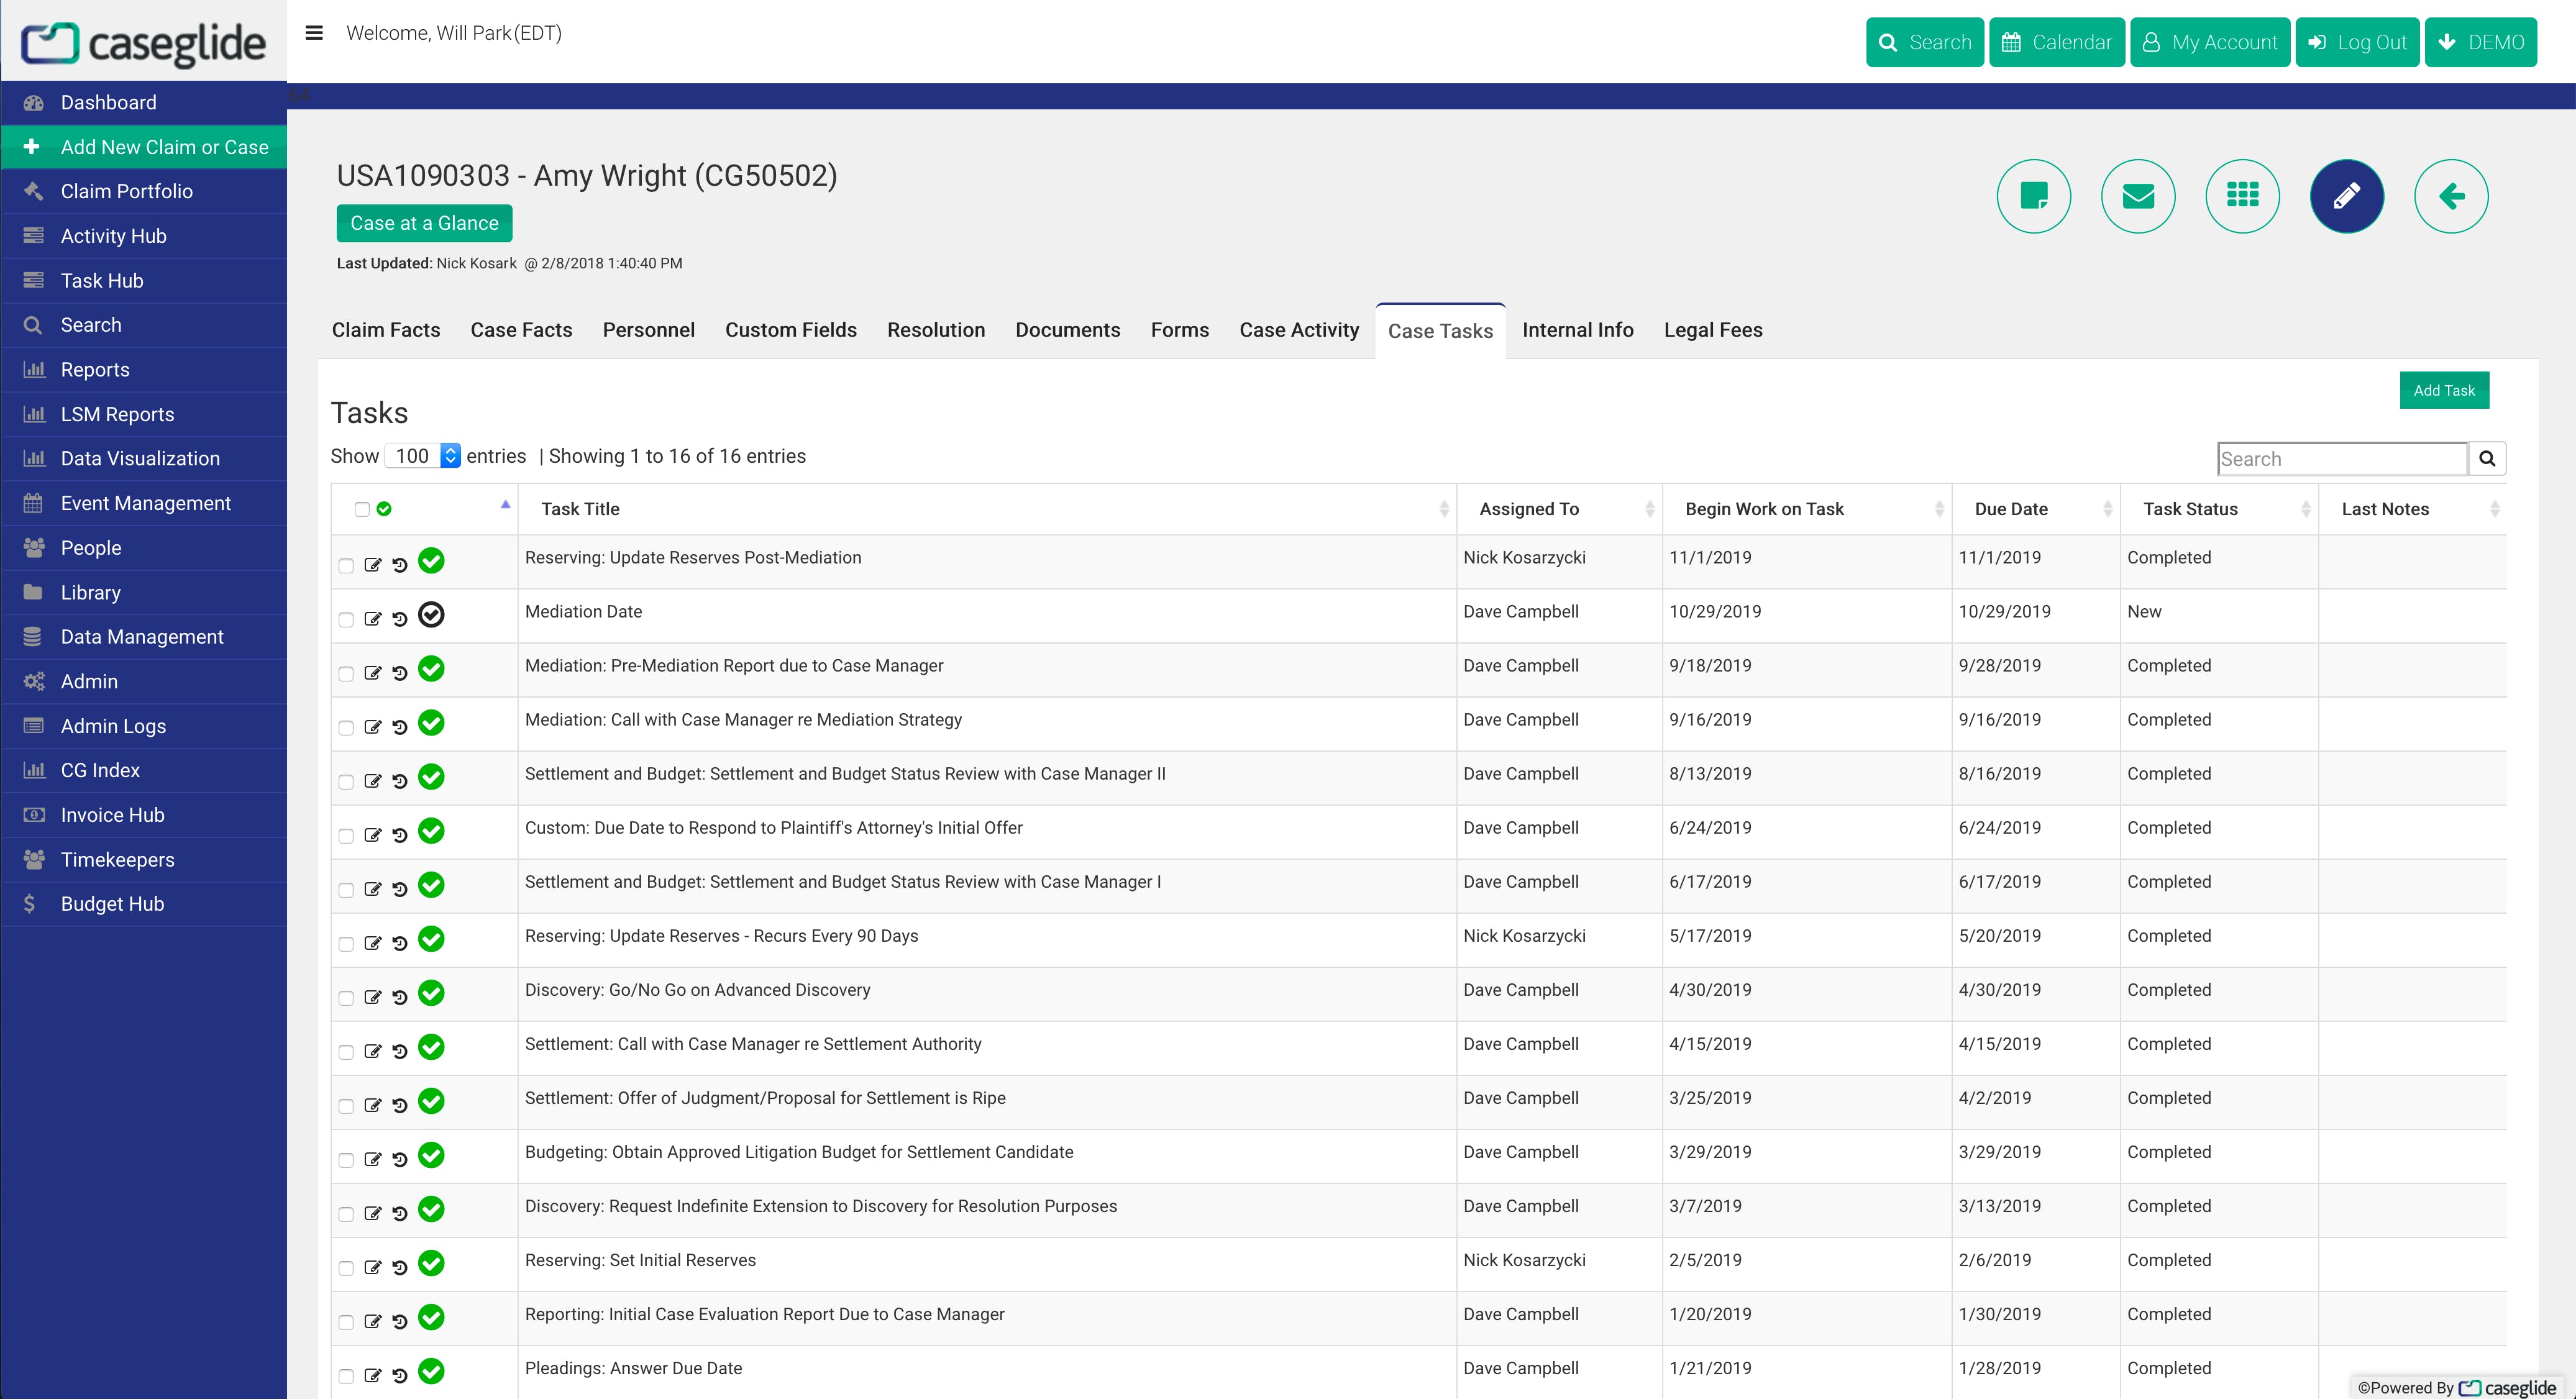Screen dimensions: 2576x1399
Task: Edit the Mediation Date task row icon
Action: [x=373, y=619]
